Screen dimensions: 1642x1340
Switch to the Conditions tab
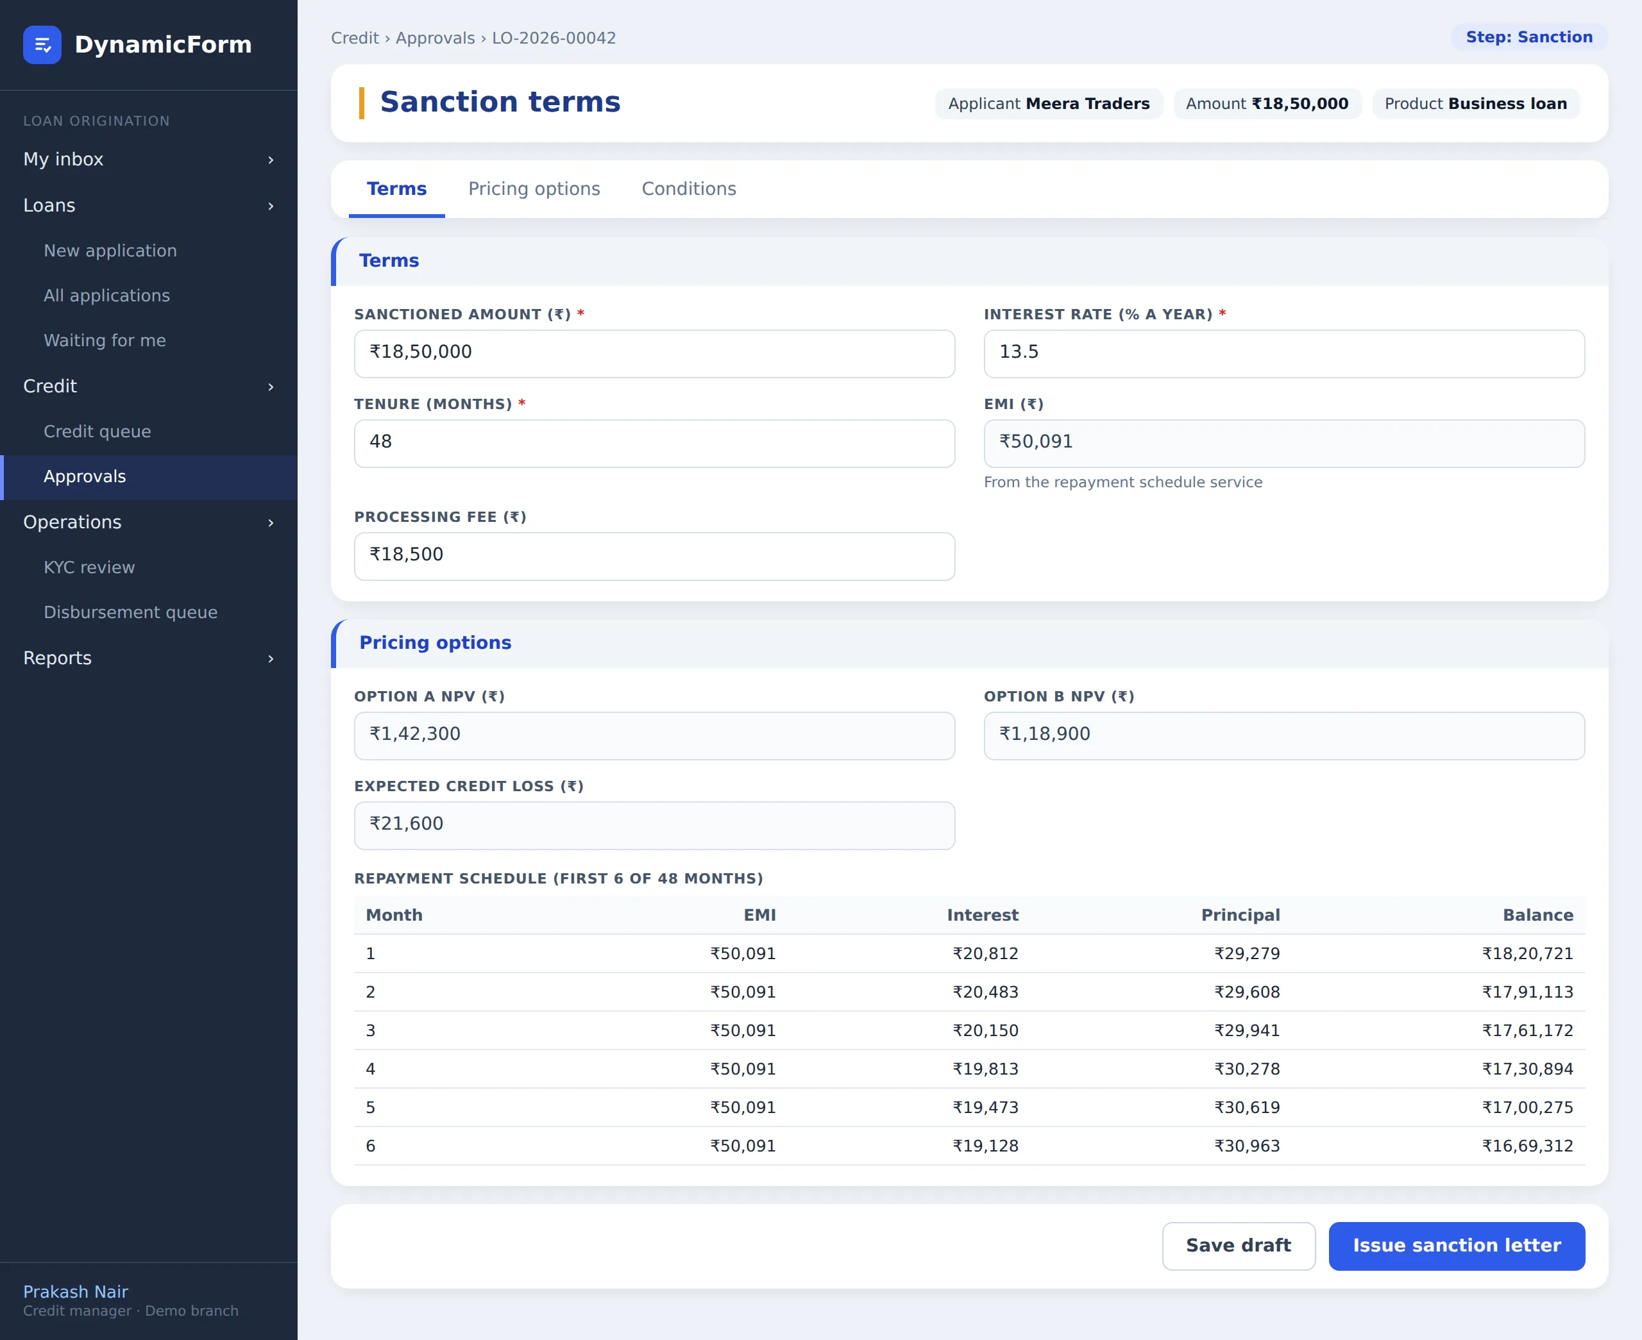[x=689, y=189]
